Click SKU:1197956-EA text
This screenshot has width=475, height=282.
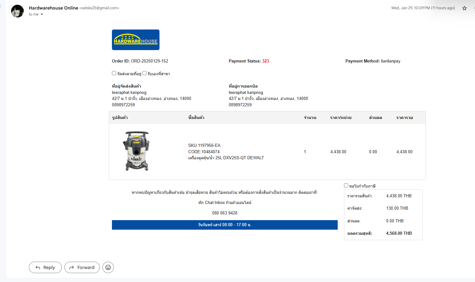point(204,145)
